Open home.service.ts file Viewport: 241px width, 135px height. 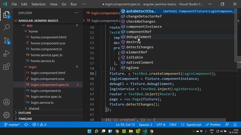(x=43, y=61)
